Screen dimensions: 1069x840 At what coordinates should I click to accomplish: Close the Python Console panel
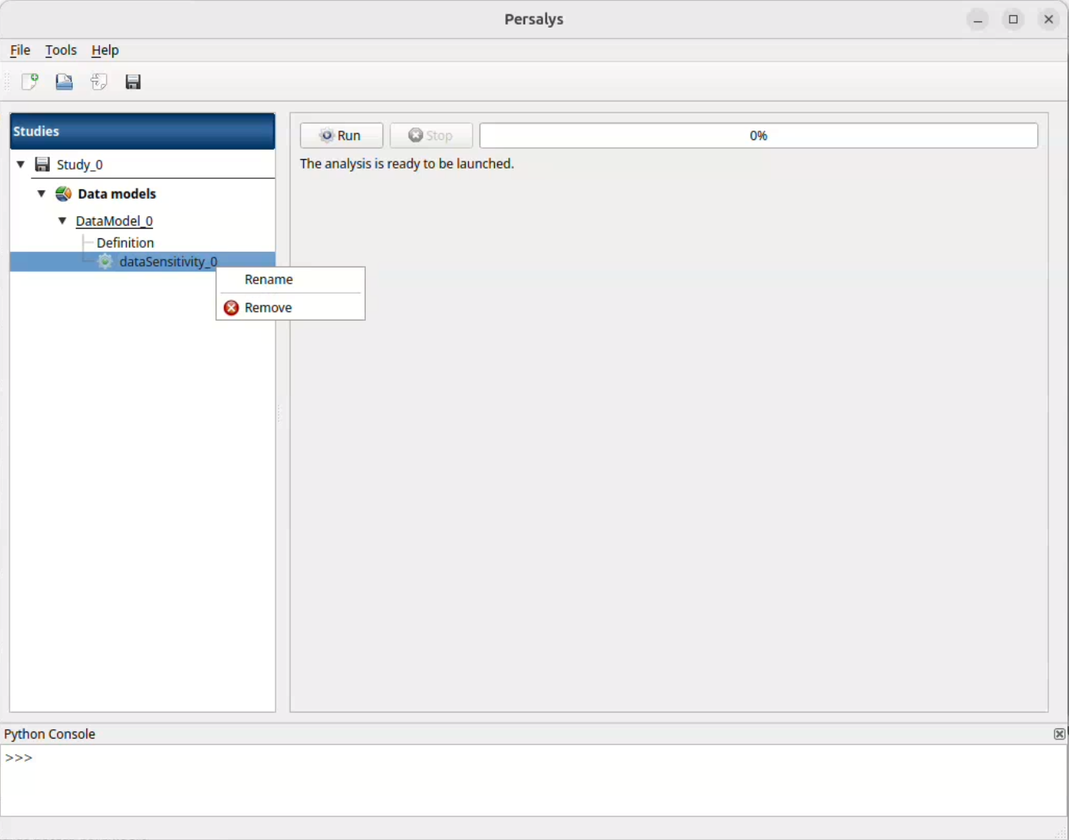(x=1059, y=734)
